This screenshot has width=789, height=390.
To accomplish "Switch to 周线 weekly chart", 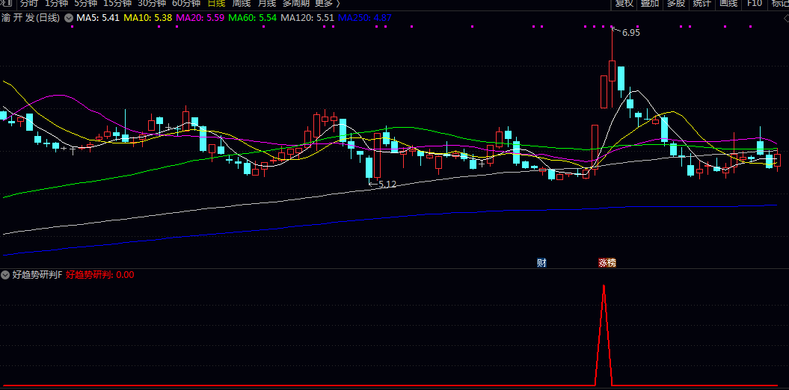I will 241,3.
